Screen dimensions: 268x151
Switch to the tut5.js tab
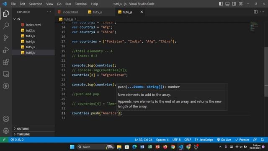98,12
